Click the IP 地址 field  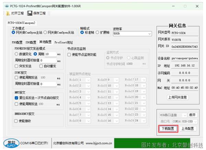185,66
